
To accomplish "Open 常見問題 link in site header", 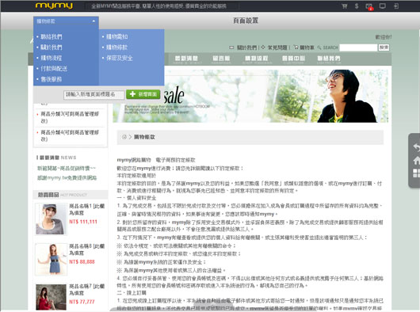I will (x=277, y=48).
